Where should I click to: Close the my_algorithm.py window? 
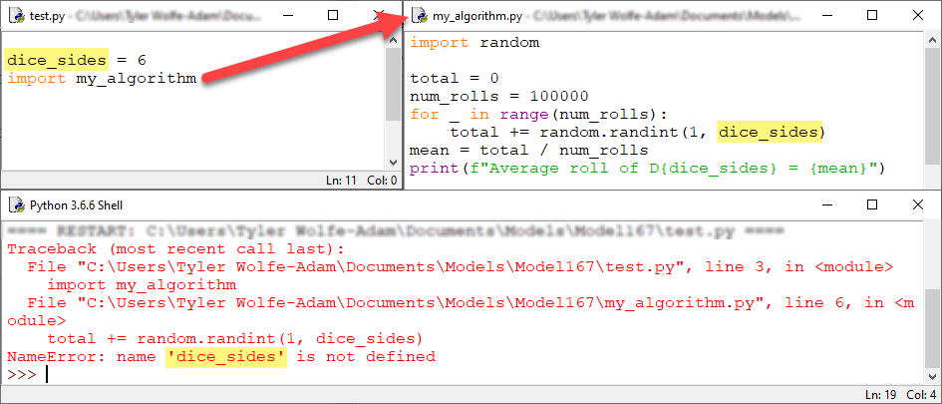tap(918, 16)
